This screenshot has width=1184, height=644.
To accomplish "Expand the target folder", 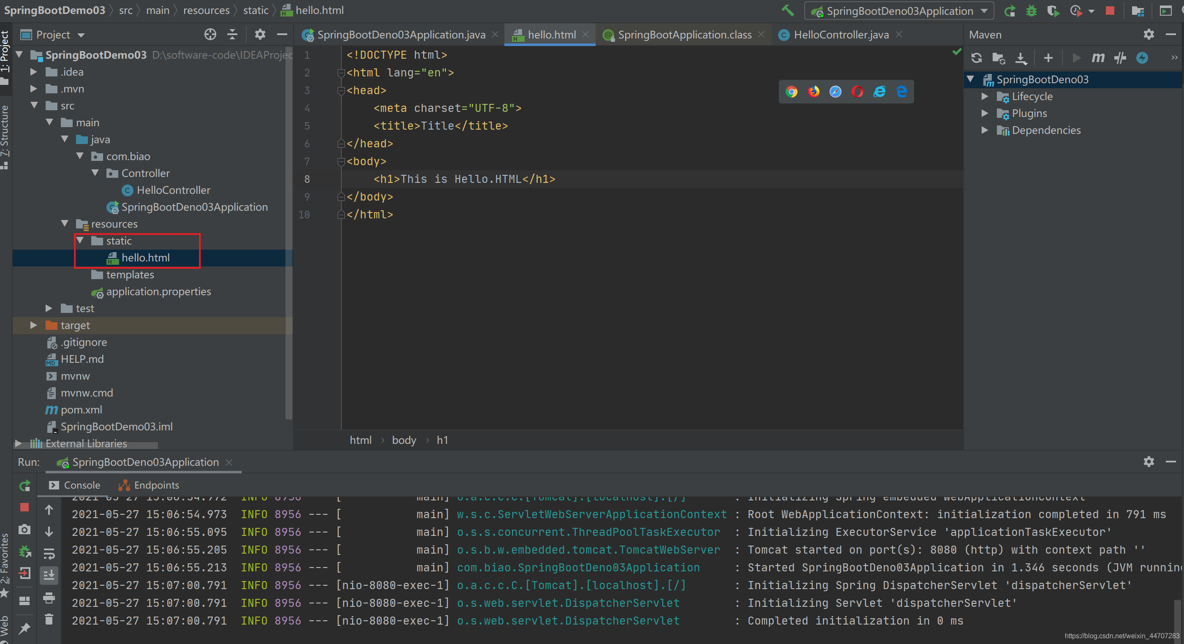I will tap(33, 325).
